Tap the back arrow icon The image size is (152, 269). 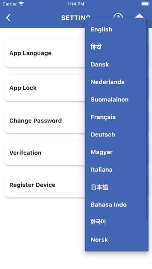pos(8,18)
